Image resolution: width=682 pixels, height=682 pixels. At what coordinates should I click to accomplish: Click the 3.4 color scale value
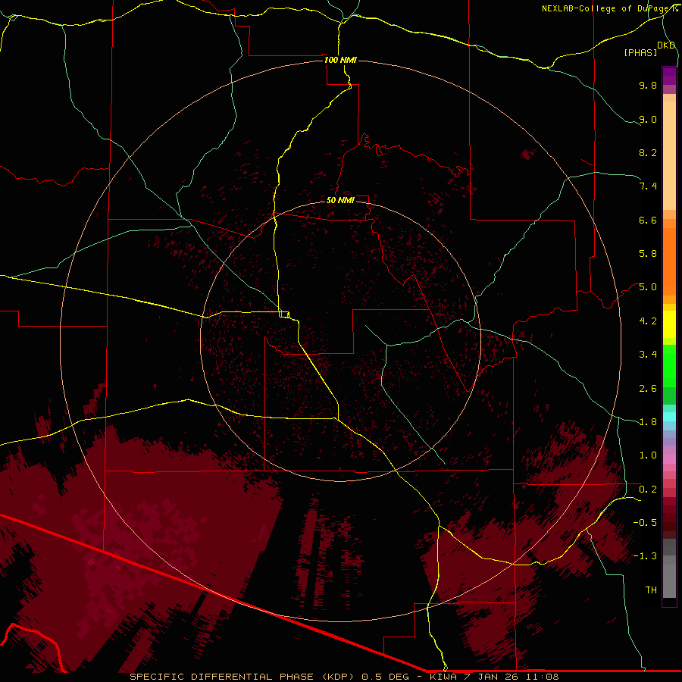click(x=648, y=355)
